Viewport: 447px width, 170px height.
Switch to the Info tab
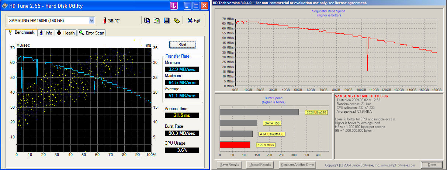(x=46, y=33)
